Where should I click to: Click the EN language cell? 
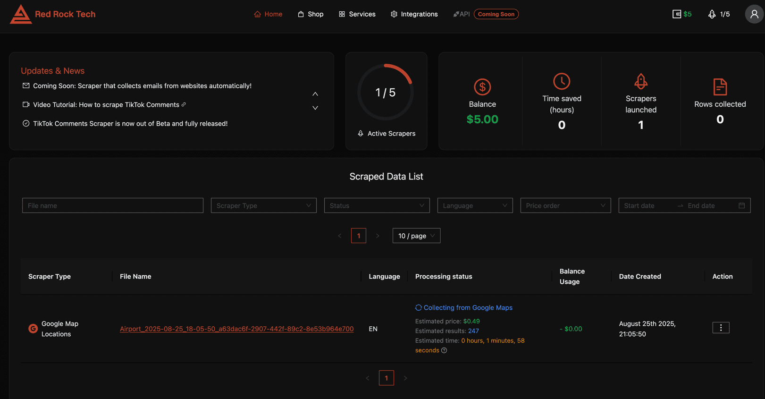373,329
